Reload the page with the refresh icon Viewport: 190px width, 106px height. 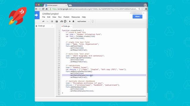(43, 9)
